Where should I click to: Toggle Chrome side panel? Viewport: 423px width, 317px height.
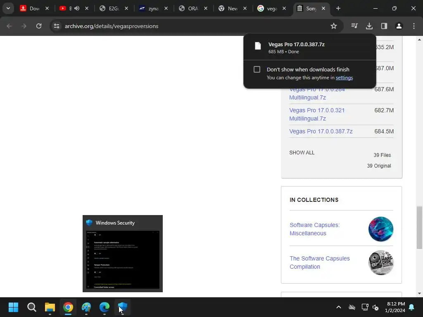click(x=384, y=26)
